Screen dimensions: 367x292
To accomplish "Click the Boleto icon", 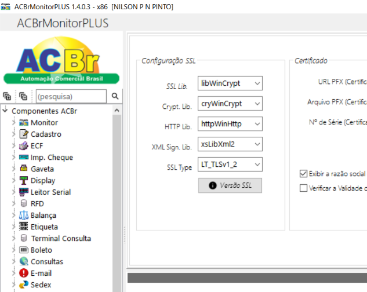I will (24, 250).
